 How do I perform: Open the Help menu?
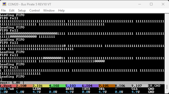point(61,11)
